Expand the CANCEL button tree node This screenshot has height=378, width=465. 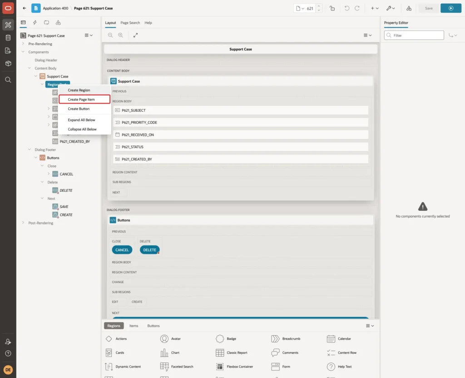coord(49,174)
